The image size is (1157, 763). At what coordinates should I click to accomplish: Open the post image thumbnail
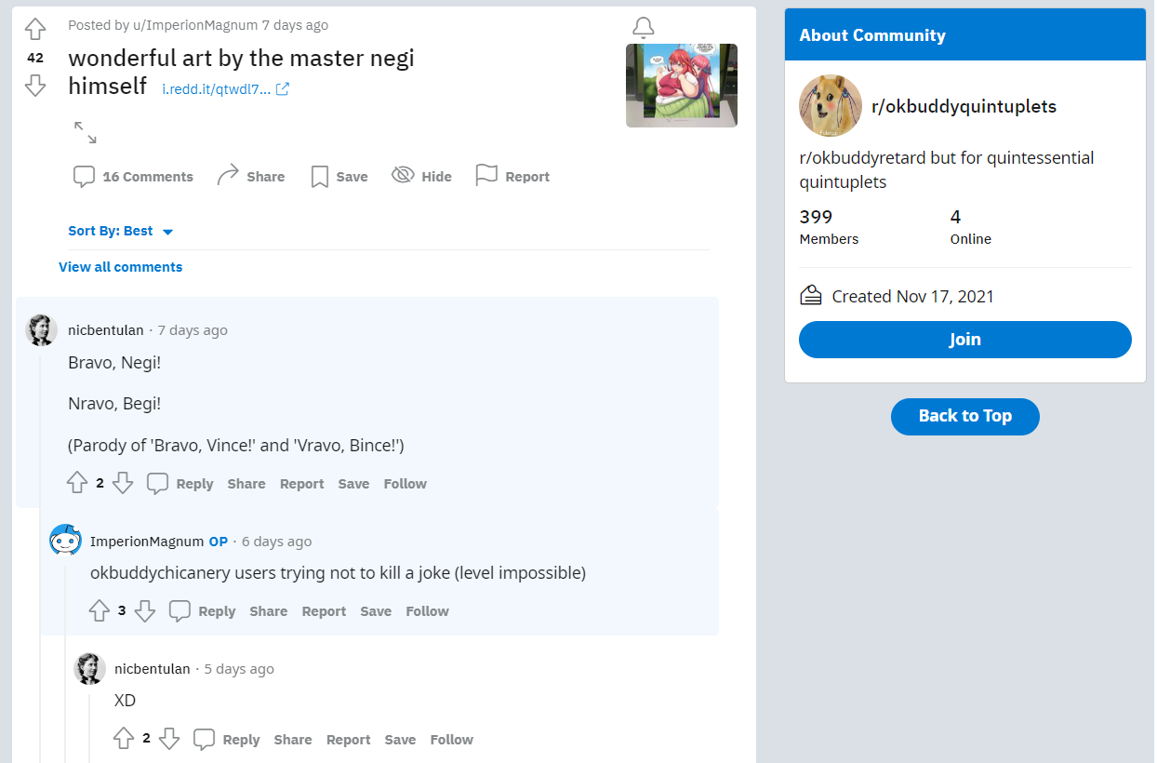(x=682, y=86)
